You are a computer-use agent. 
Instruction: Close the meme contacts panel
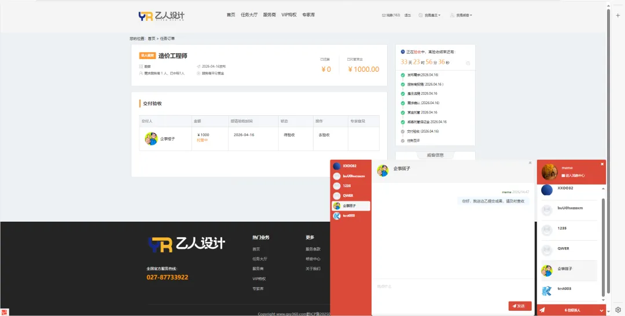point(602,164)
